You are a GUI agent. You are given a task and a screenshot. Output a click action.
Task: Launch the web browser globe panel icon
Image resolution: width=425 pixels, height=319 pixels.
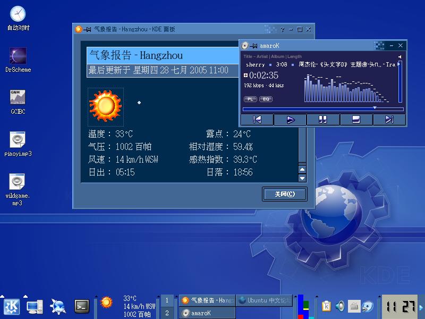[58, 307]
